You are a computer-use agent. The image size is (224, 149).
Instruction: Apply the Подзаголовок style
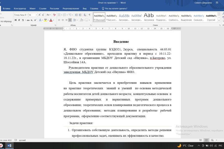click(x=161, y=17)
